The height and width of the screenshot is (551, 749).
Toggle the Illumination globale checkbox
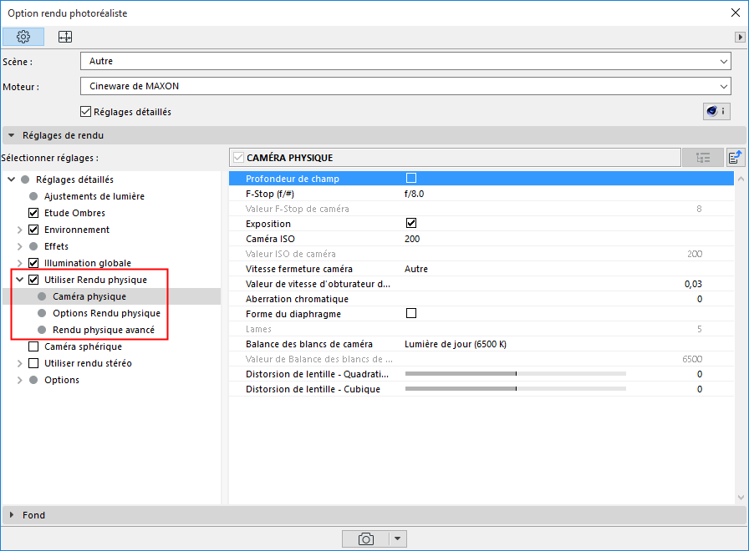point(33,263)
